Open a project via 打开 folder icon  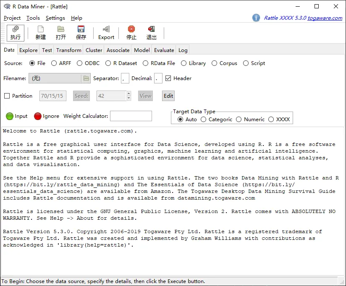(61, 33)
